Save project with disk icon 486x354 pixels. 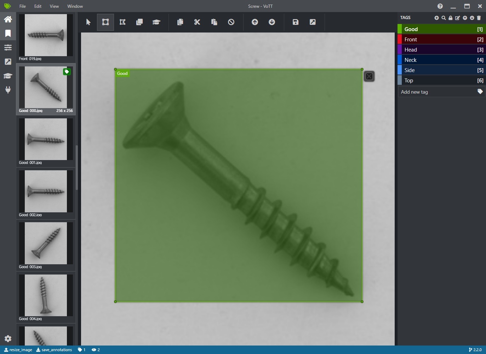tap(296, 22)
